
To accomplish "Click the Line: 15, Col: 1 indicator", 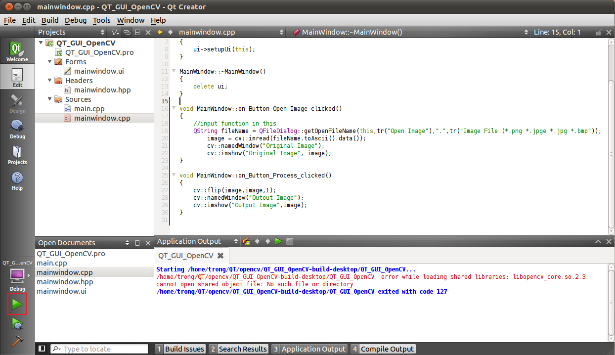I will pos(558,32).
